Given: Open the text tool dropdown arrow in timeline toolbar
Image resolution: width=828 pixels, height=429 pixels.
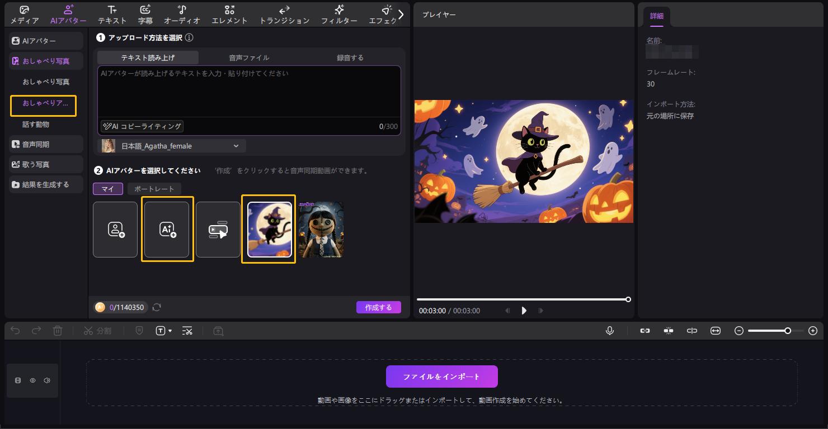Looking at the screenshot, I should click(x=170, y=331).
